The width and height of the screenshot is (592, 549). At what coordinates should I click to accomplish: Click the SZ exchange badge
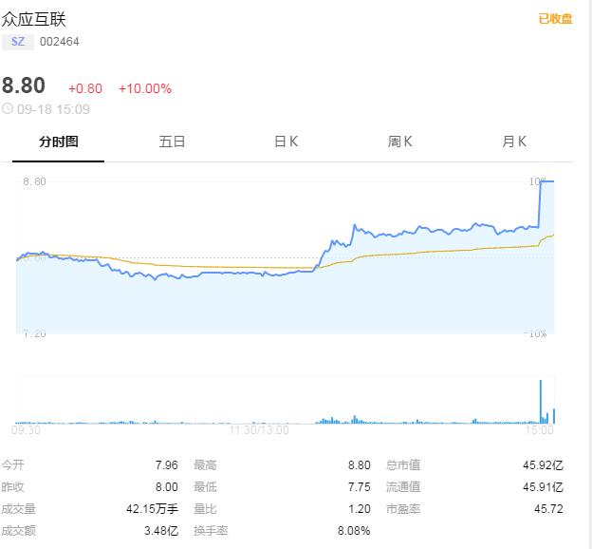click(18, 42)
